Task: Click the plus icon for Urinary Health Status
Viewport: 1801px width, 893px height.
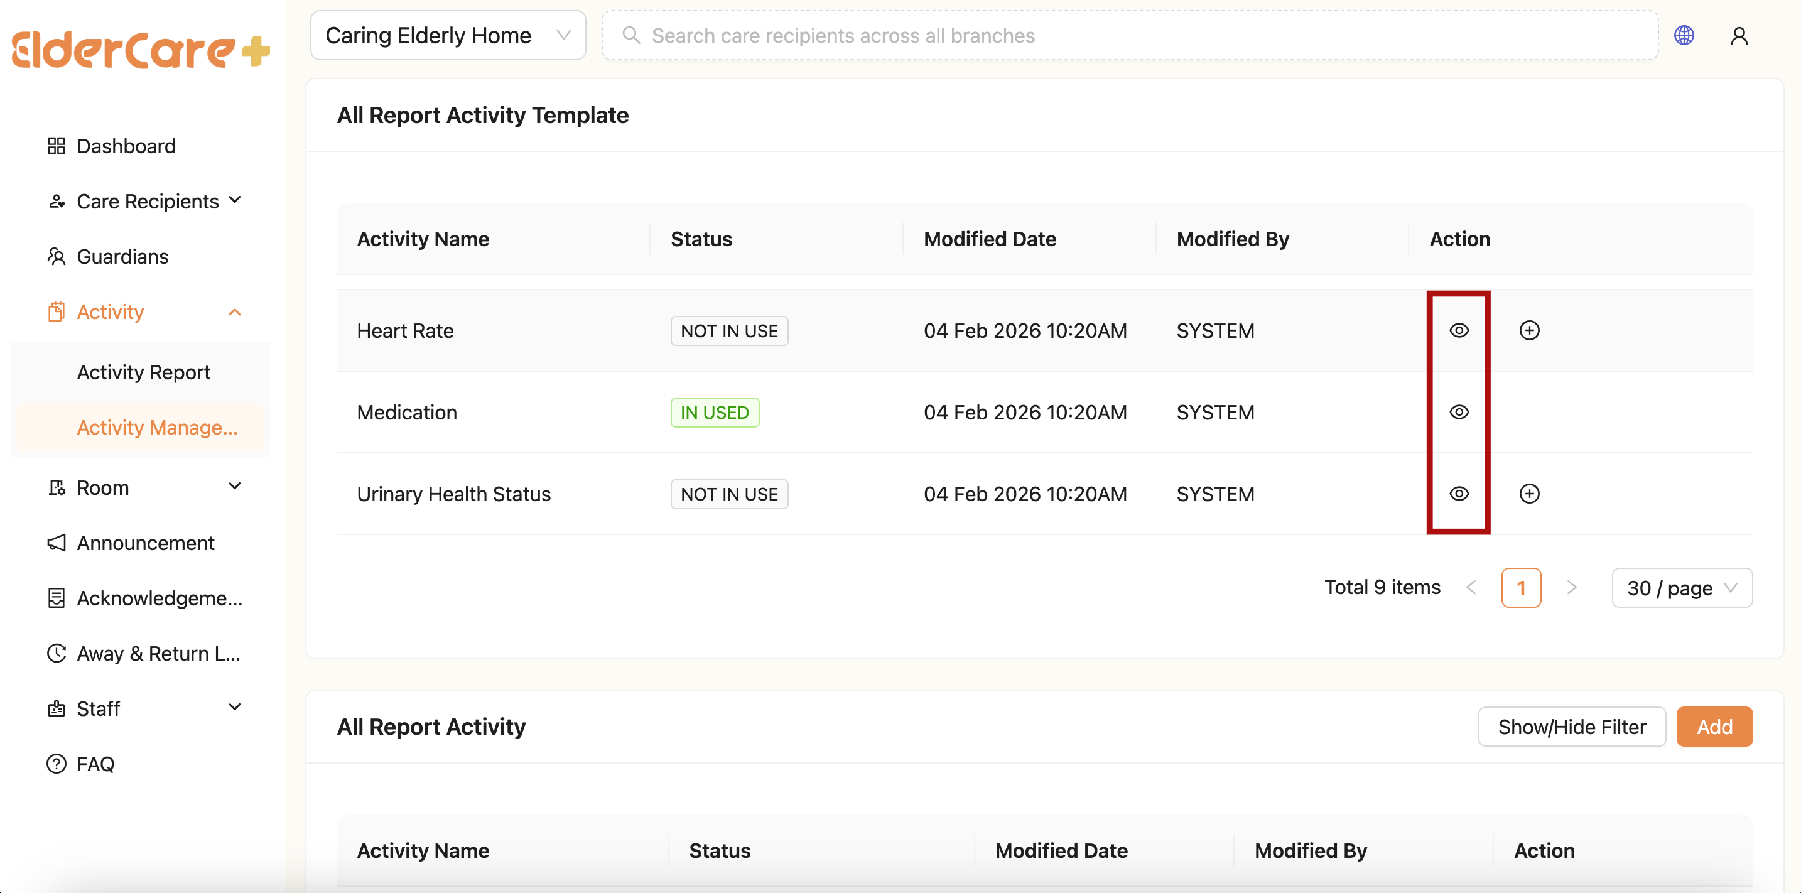Action: (1529, 494)
